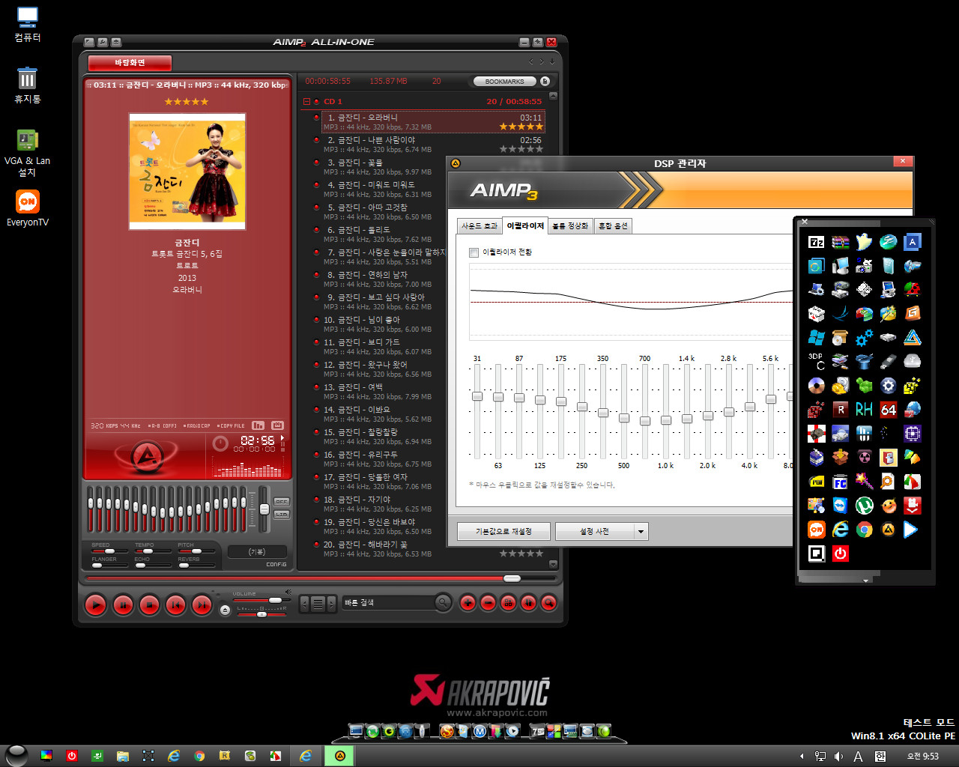Click red power icon in launcher panel

pos(840,554)
